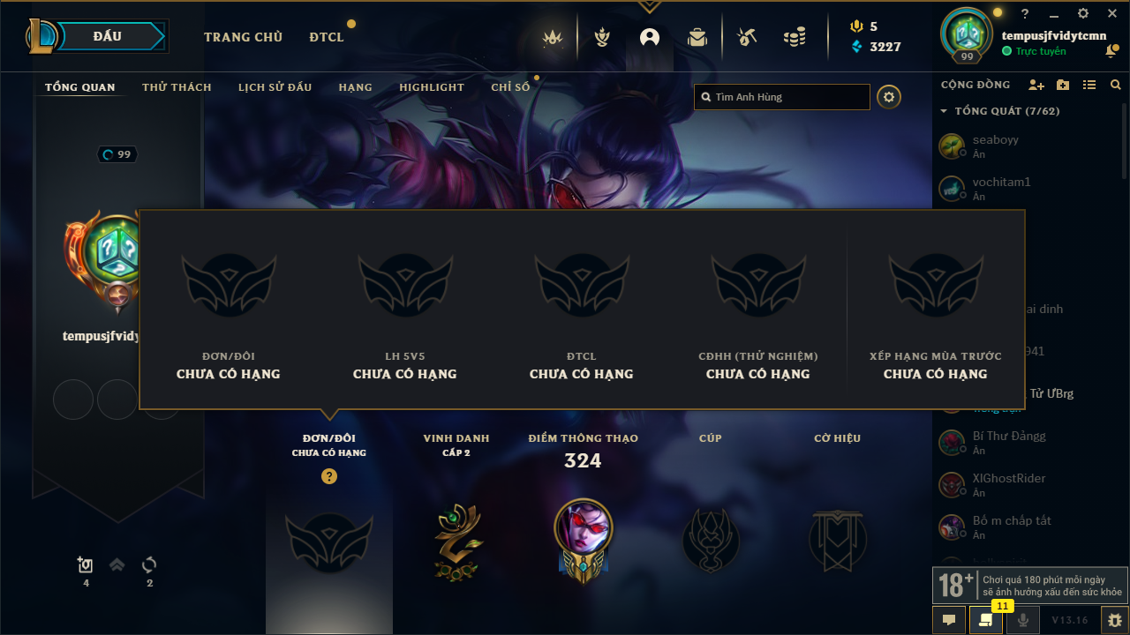Click the Tìm Anh Hùng search field
Screen dimensions: 1130x635
point(782,97)
